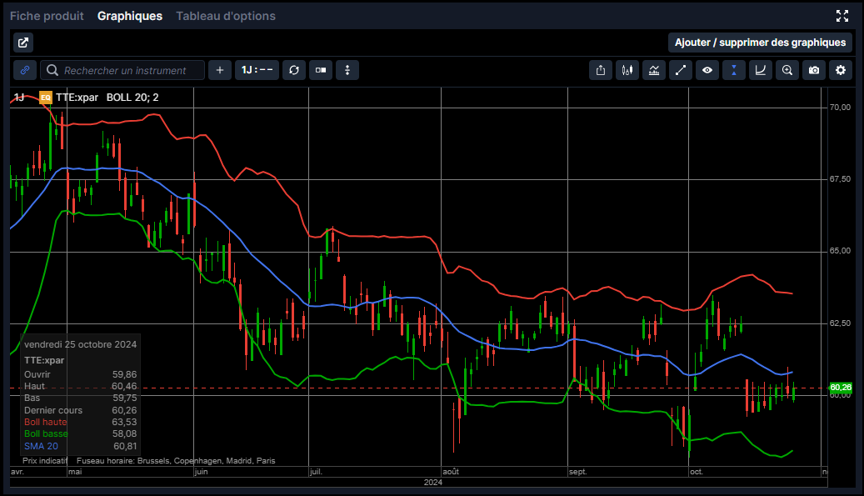Open the Tableau d'options tab
The height and width of the screenshot is (496, 864).
coord(226,16)
